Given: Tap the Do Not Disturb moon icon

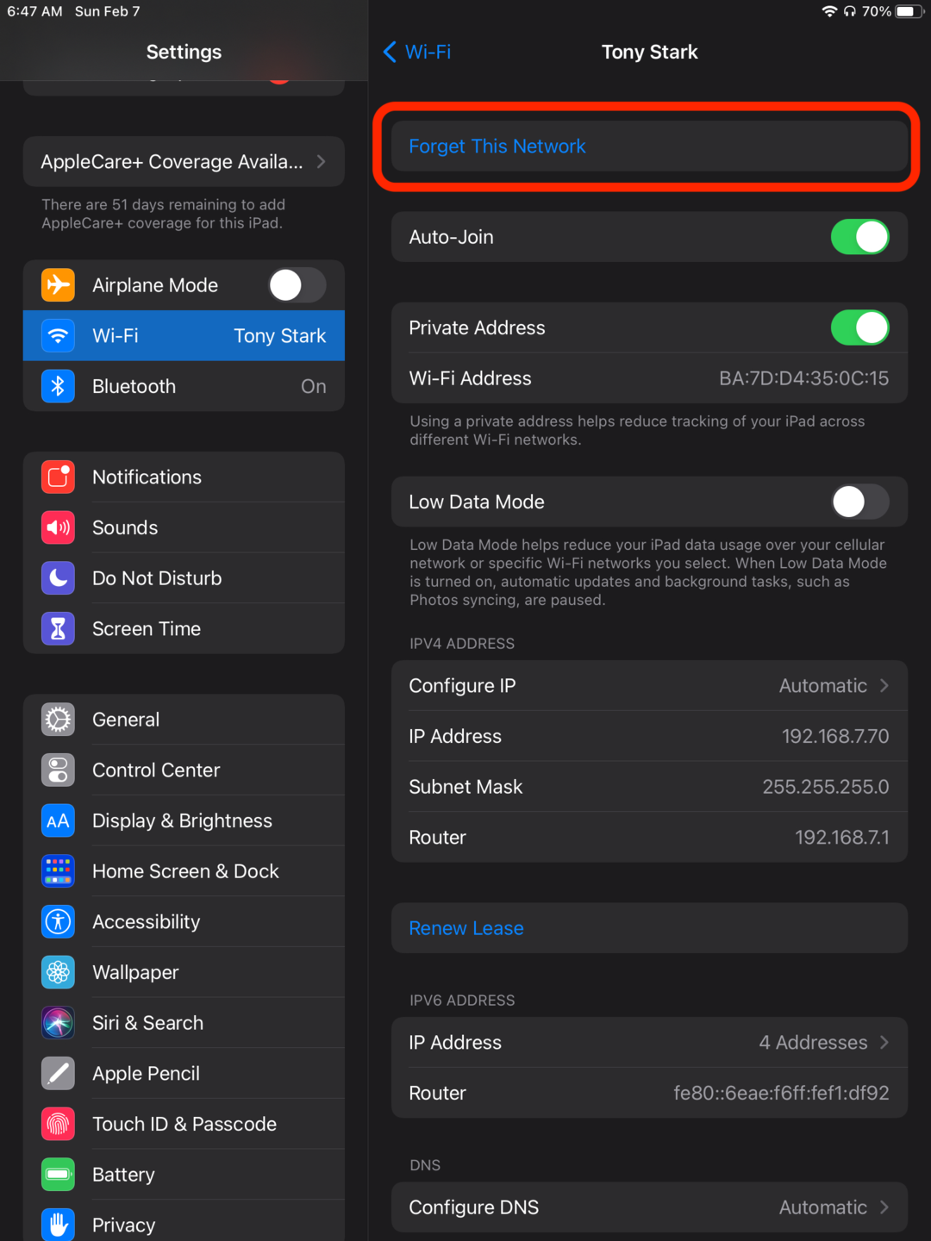Looking at the screenshot, I should (58, 578).
